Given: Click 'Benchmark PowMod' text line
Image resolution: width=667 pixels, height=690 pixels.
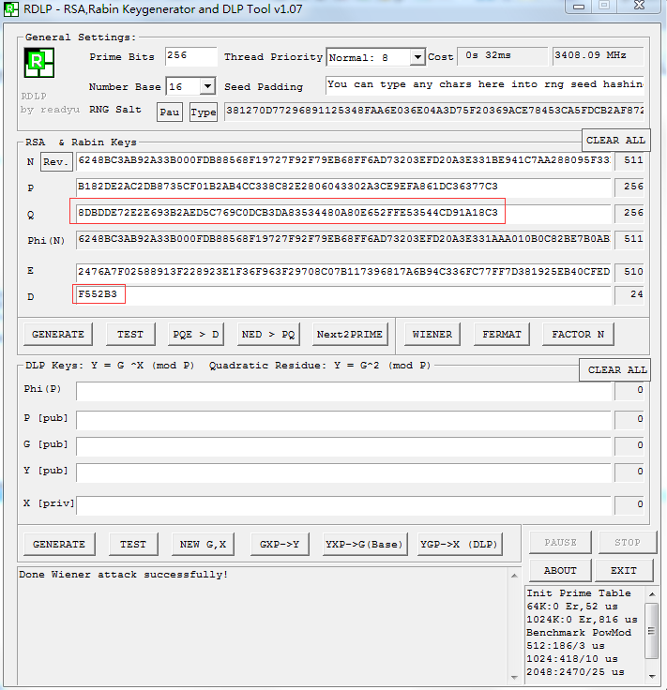Looking at the screenshot, I should pos(580,633).
